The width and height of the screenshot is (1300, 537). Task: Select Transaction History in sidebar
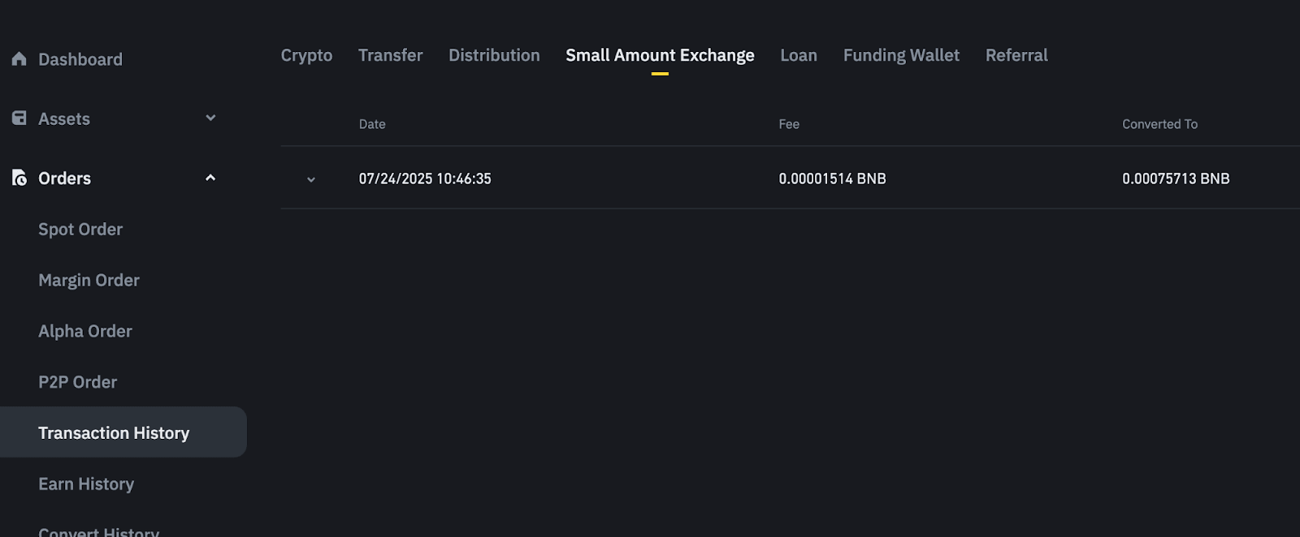tap(114, 433)
